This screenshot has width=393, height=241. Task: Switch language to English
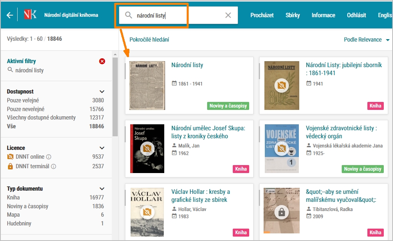(385, 15)
